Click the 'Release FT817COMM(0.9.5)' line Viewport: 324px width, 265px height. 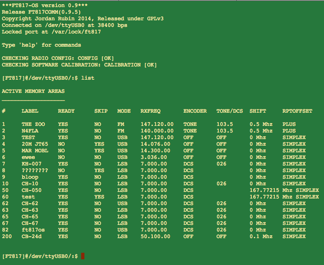pos(42,12)
